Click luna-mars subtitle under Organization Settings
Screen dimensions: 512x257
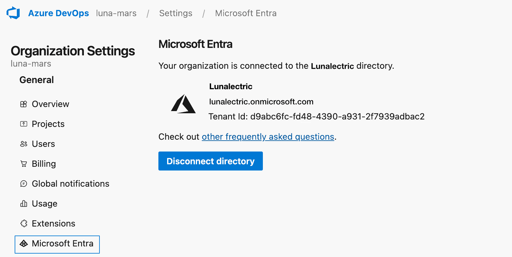tap(31, 64)
